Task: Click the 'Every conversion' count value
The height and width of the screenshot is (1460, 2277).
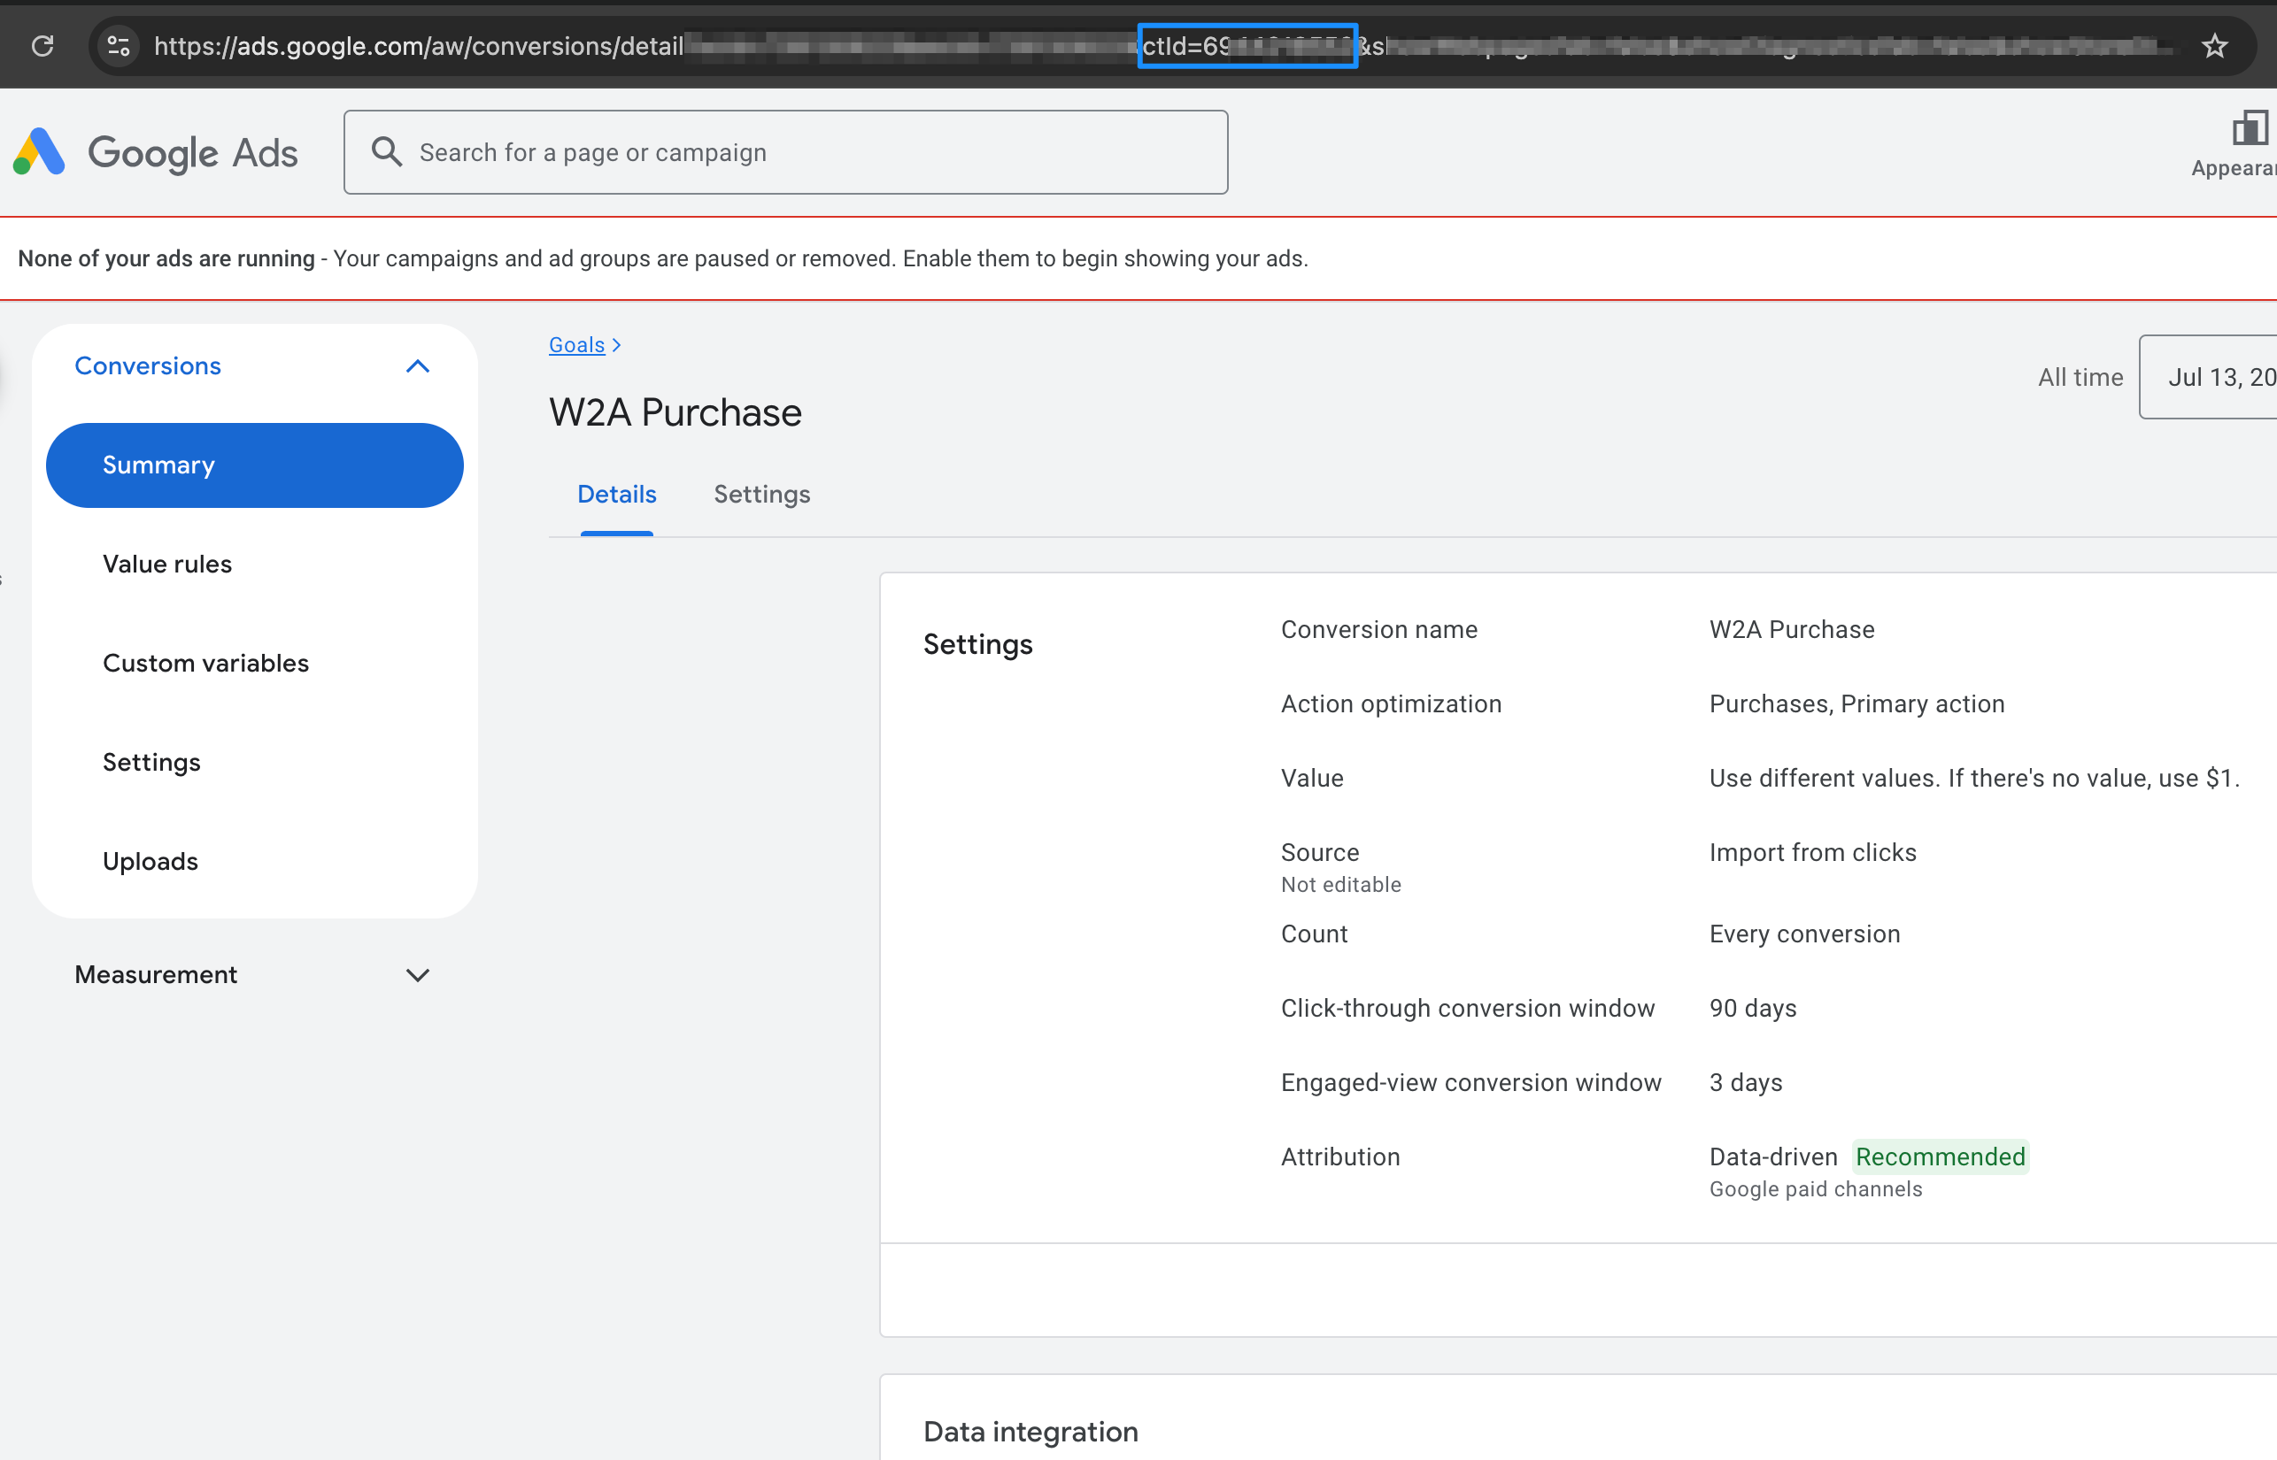Action: 1805,934
